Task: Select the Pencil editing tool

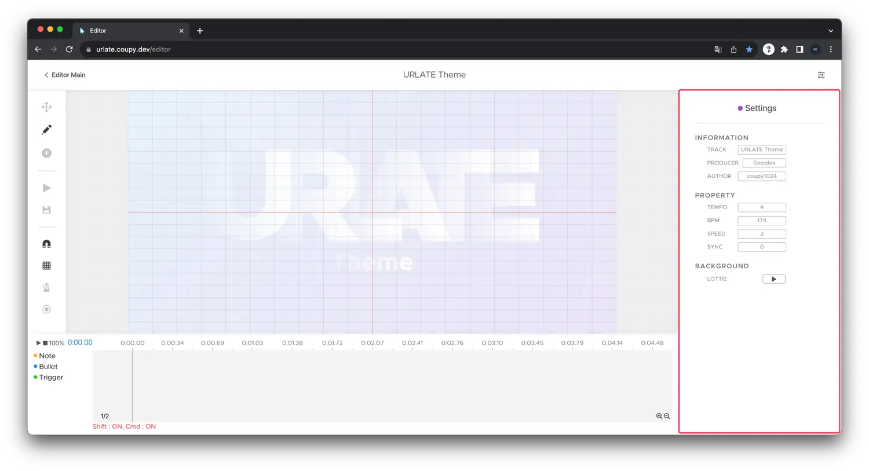Action: pyautogui.click(x=46, y=129)
